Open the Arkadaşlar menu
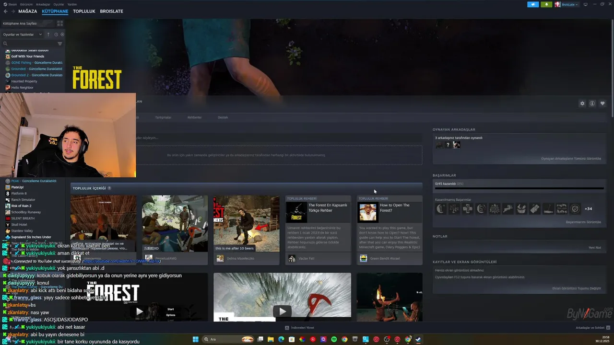The image size is (614, 345). [x=43, y=4]
